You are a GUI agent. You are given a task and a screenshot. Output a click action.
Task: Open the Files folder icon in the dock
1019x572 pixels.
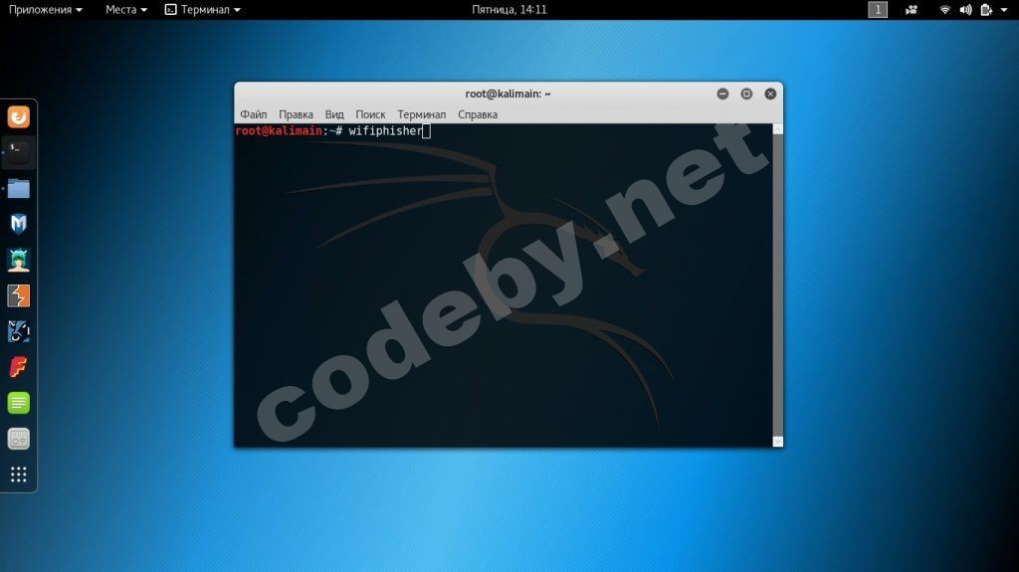18,188
